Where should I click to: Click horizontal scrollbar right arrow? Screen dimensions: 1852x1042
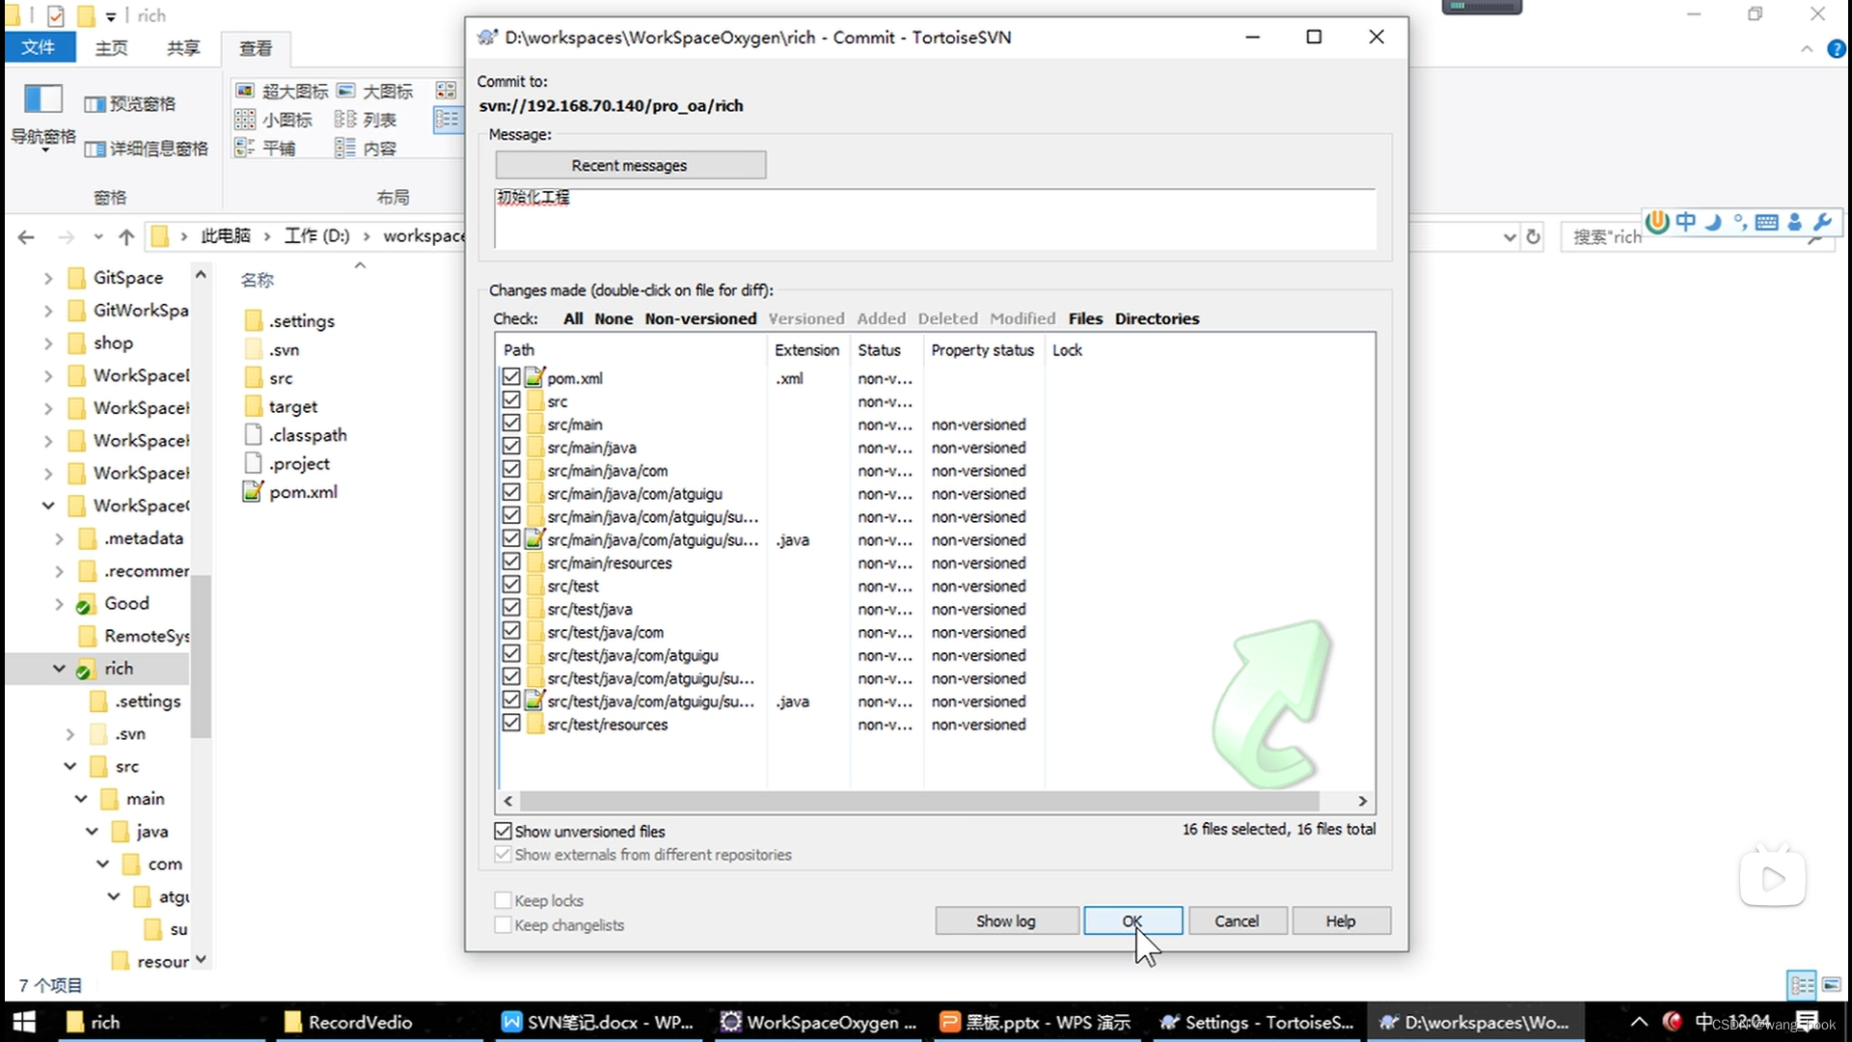pos(1362,801)
